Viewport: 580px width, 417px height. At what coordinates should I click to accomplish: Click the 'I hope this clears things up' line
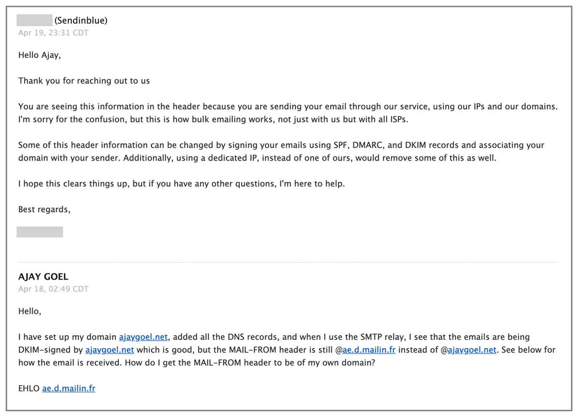[182, 184]
